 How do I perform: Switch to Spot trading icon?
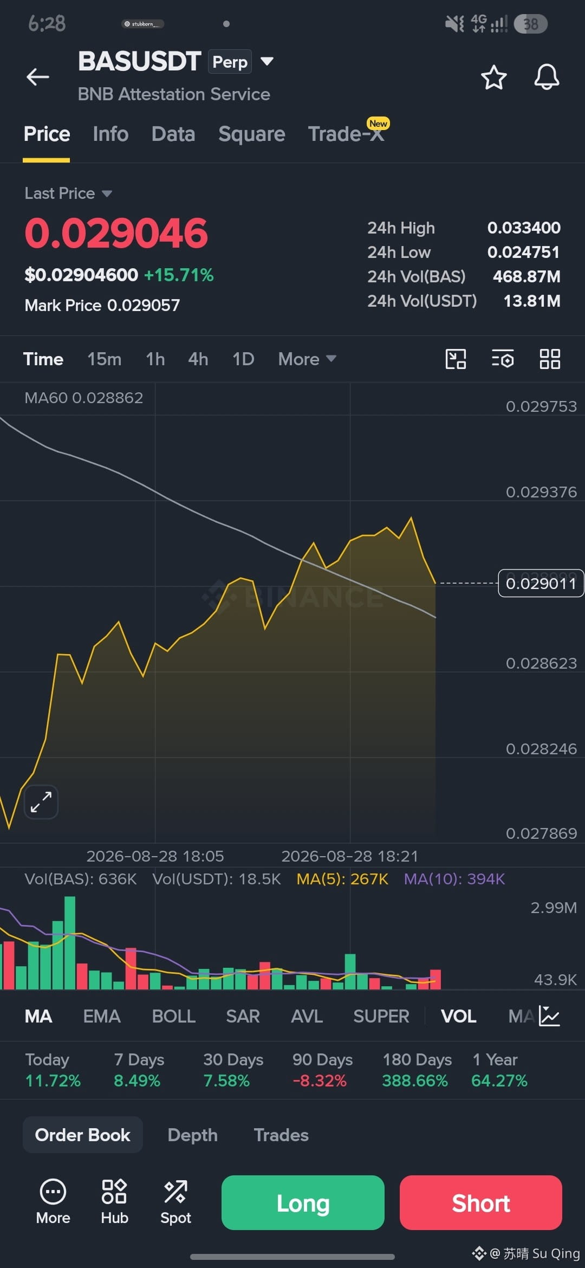click(x=175, y=1202)
